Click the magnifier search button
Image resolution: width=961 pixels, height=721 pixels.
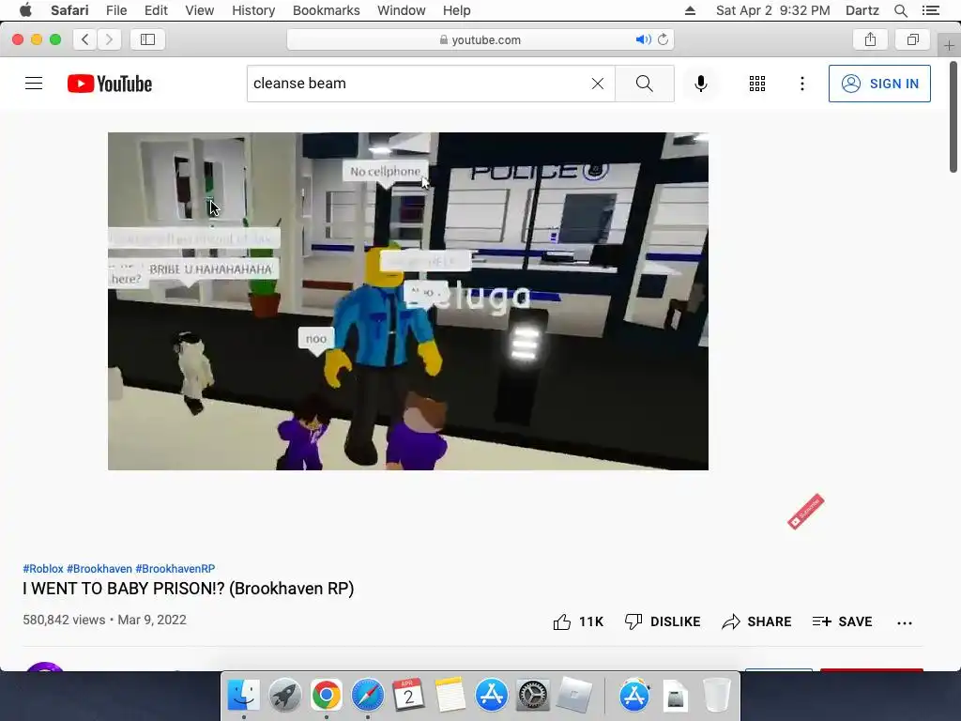(644, 84)
